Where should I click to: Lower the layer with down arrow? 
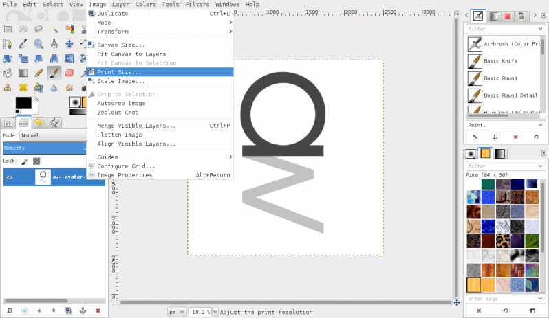point(54,310)
